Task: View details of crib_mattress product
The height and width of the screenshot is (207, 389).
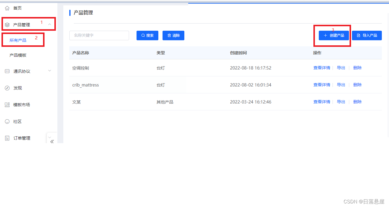Action: click(x=322, y=85)
